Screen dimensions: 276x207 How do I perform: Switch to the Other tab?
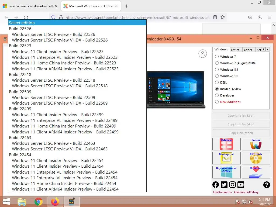[x=248, y=50]
